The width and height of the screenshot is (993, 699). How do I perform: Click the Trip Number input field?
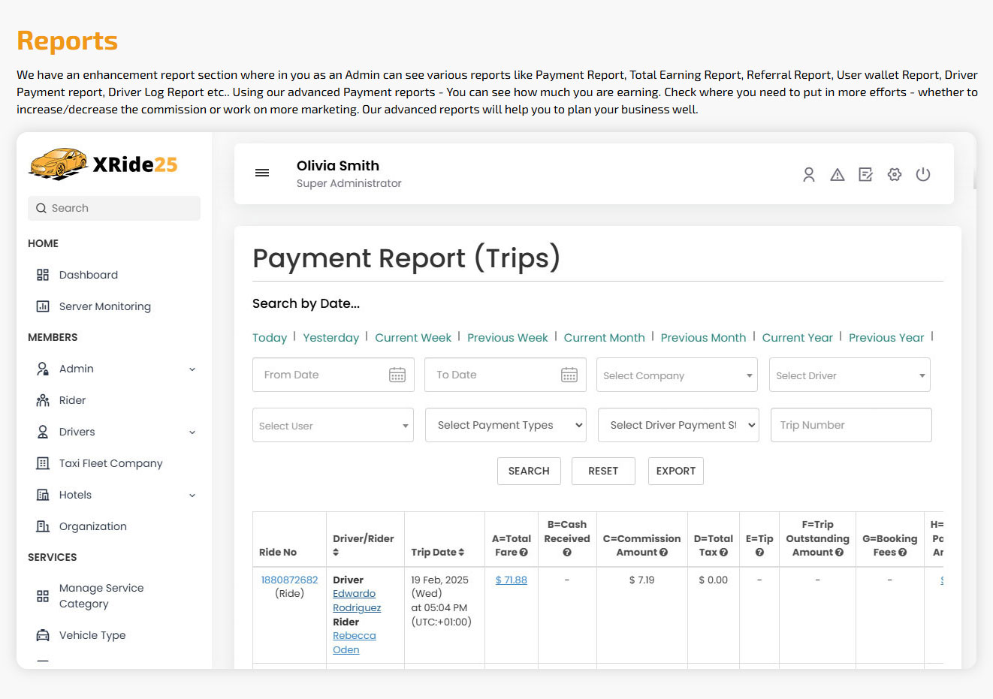tap(851, 425)
